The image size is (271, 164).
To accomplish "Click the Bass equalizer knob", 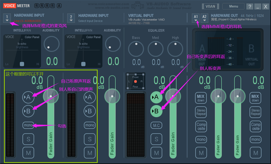I will [136, 49].
